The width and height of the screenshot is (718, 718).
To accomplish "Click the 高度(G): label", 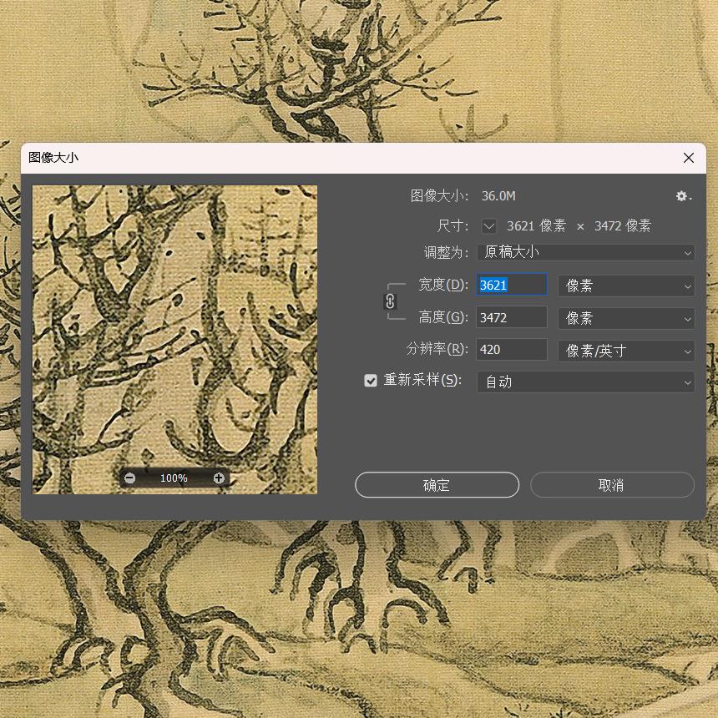I will pos(443,317).
